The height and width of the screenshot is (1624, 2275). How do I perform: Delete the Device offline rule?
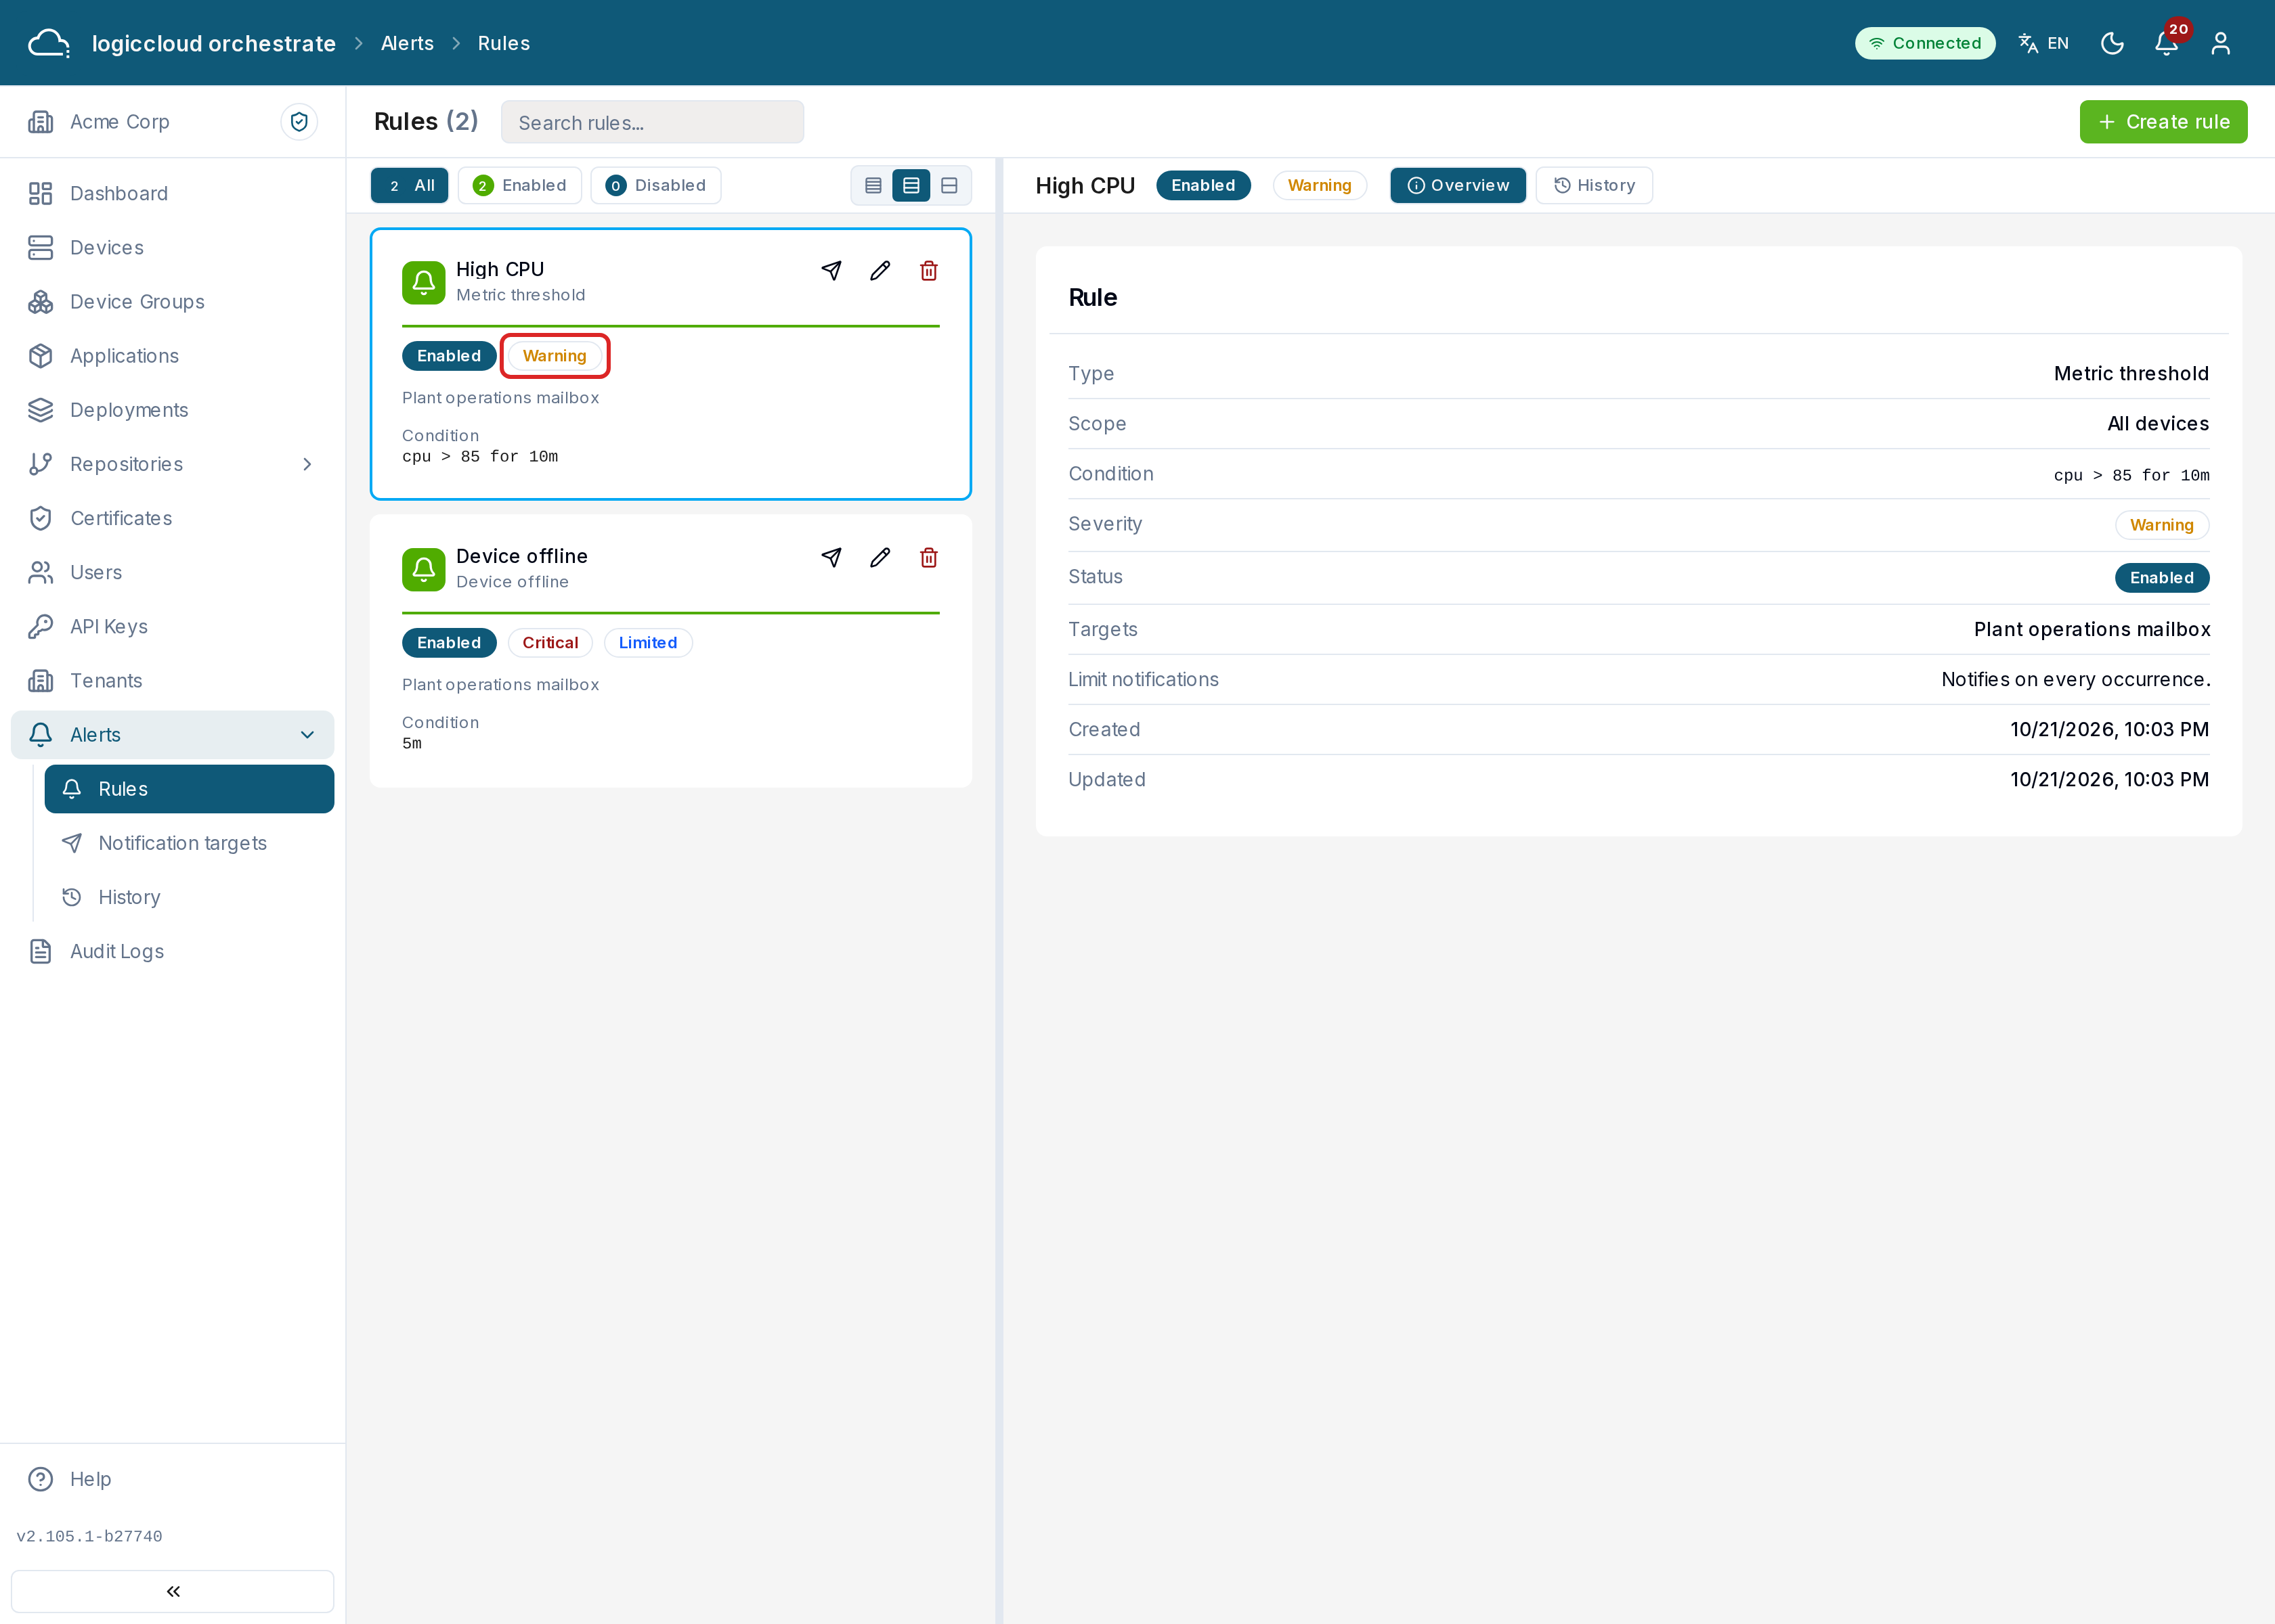coord(928,557)
